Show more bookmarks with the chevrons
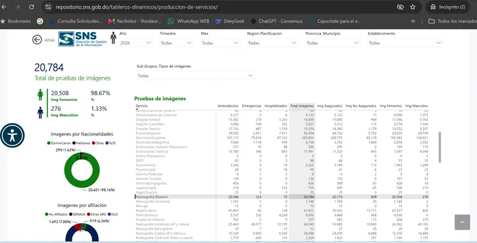Viewport: 477px width, 243px height. 413,21
